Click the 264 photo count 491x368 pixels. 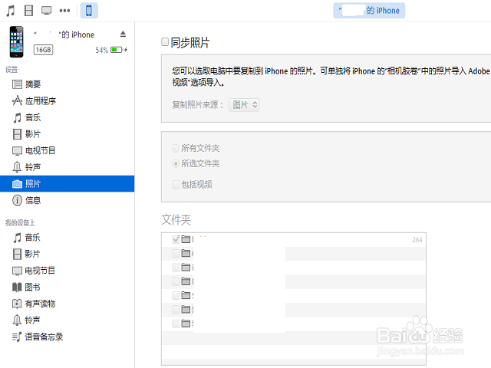tap(417, 240)
